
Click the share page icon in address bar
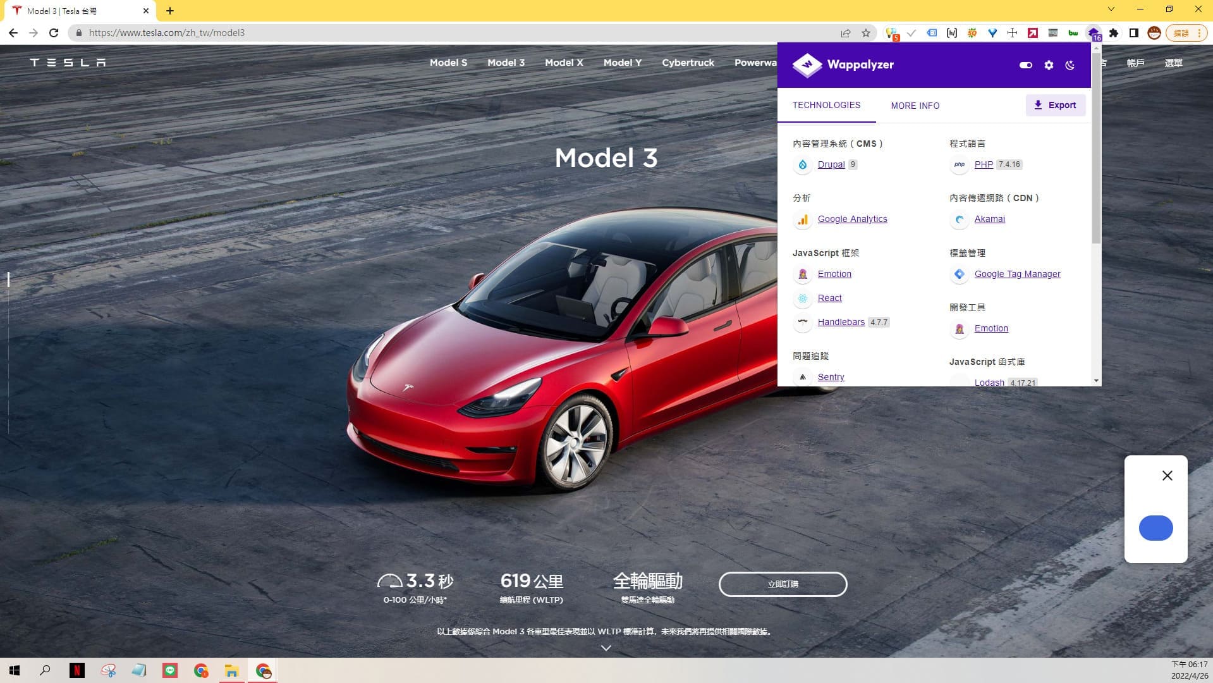click(x=846, y=33)
